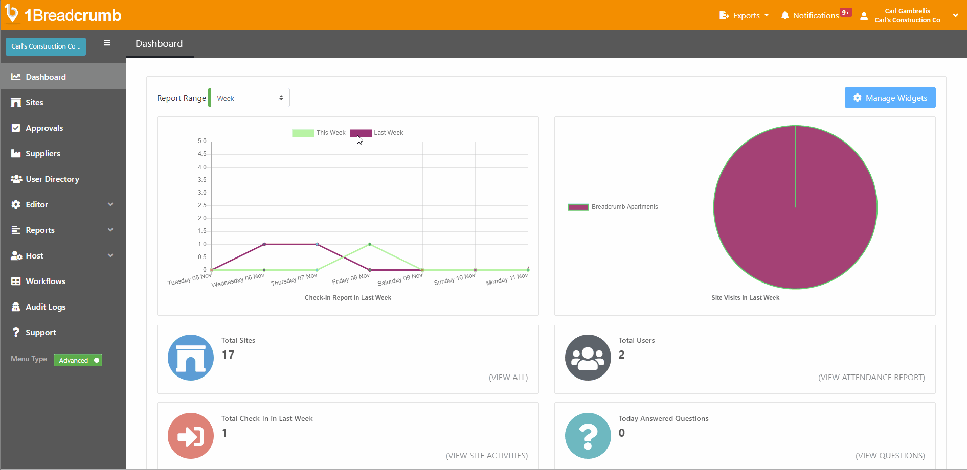This screenshot has width=967, height=470.
Task: Toggle This Week legend series
Action: [x=319, y=133]
